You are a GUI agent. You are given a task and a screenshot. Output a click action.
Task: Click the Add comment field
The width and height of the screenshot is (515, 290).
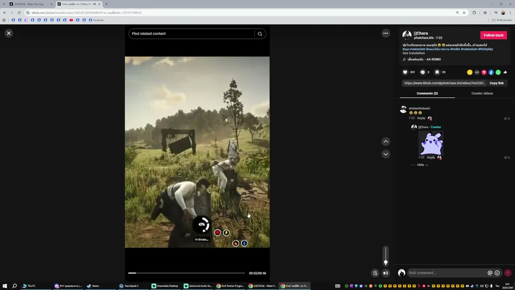coord(447,273)
